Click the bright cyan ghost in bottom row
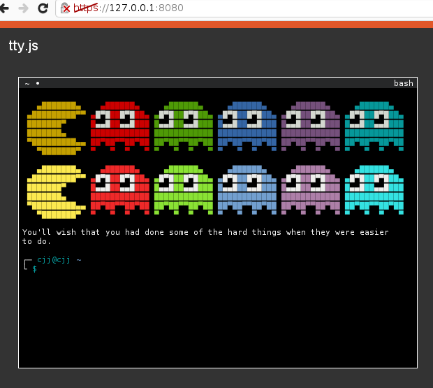 tap(374, 189)
